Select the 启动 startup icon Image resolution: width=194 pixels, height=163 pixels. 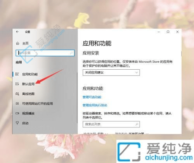17,123
